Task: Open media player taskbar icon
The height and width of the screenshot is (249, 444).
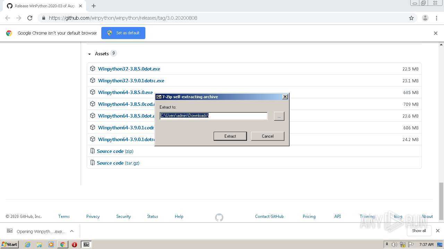Action: point(51,245)
